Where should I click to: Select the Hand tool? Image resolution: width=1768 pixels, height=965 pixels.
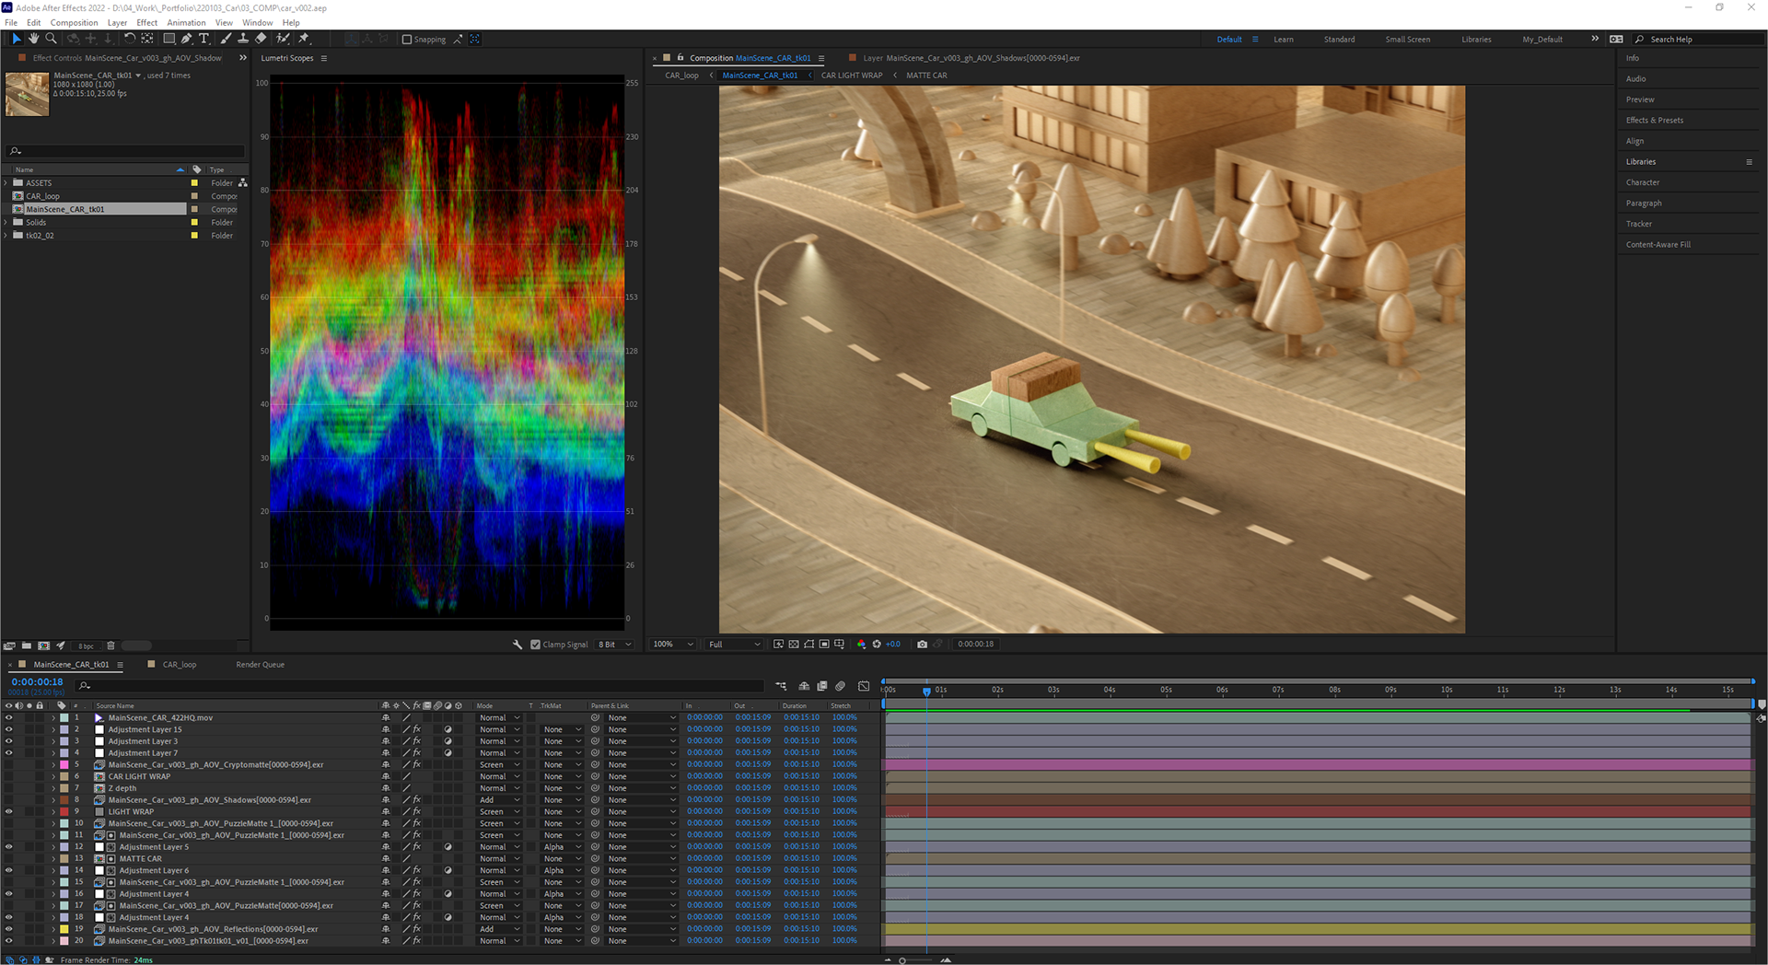(33, 39)
